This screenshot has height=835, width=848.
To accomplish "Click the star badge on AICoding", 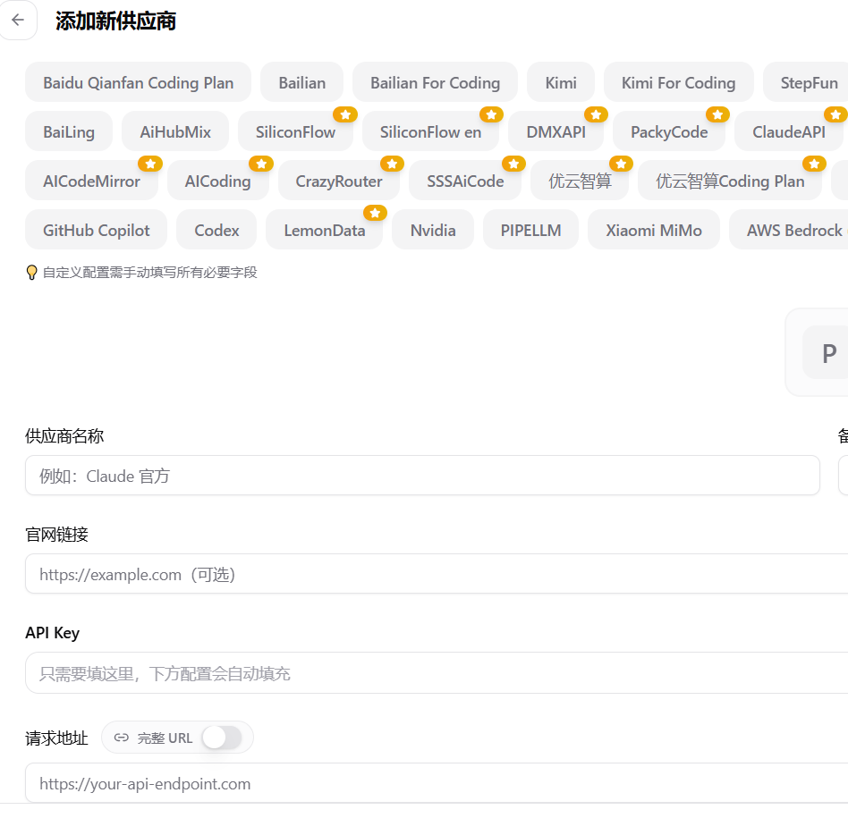I will 261,164.
